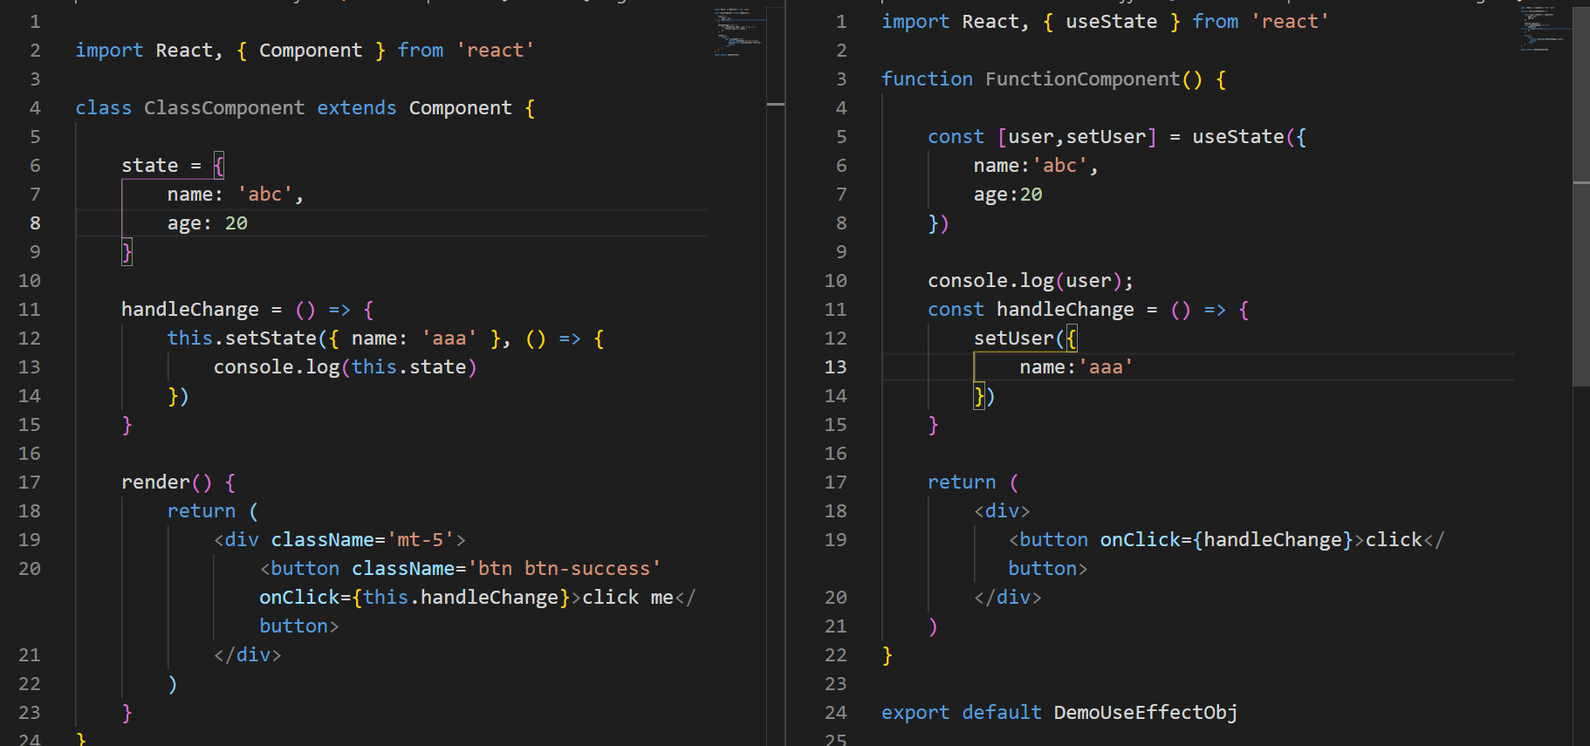Place cursor on age: 20 in class state
Screen dimensions: 1590x746
pos(208,223)
